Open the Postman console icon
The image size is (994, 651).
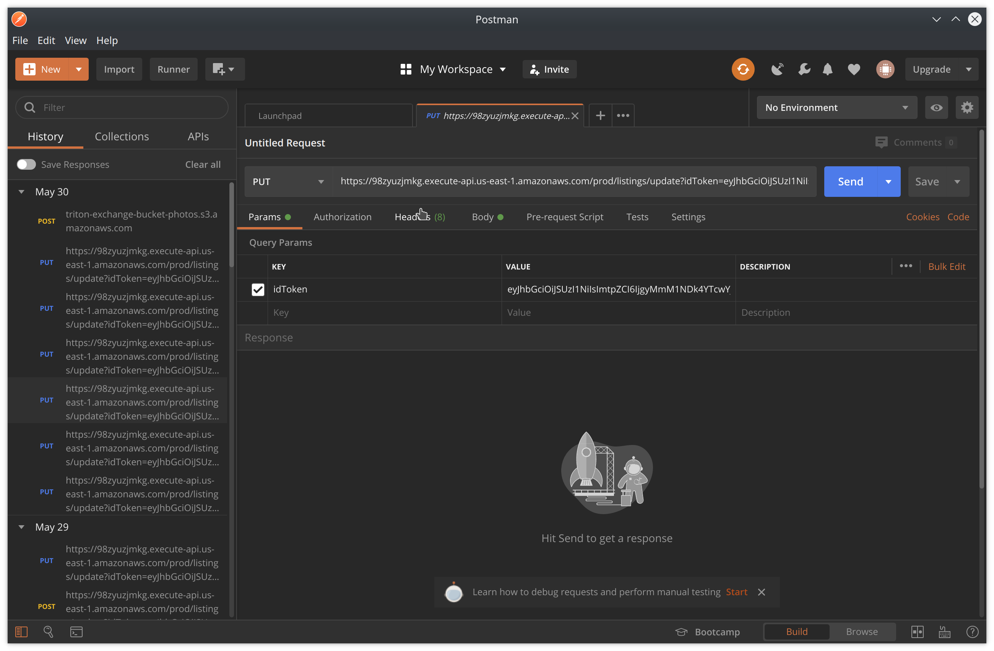point(76,632)
